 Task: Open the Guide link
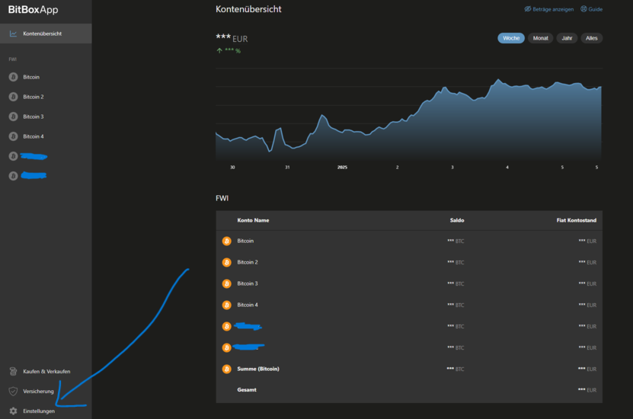[591, 9]
